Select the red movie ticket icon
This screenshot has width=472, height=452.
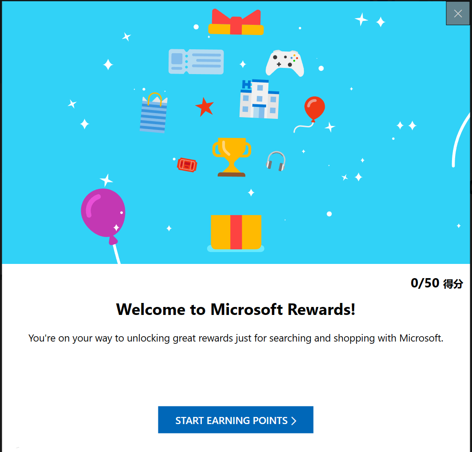tap(188, 165)
